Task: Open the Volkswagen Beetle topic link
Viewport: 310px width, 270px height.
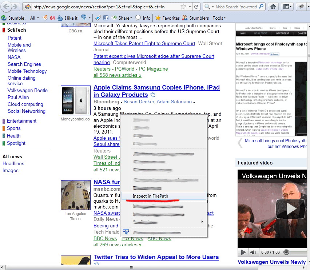Action: point(28,90)
